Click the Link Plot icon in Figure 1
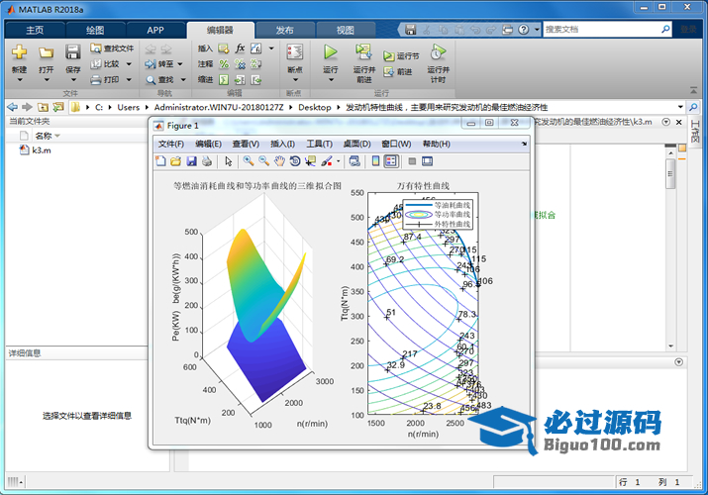Image resolution: width=708 pixels, height=495 pixels. coord(354,161)
